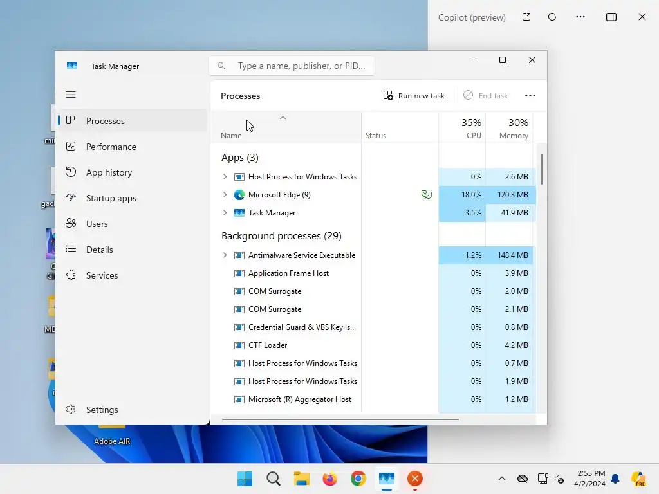659x494 pixels.
Task: Open the Services page
Action: (133, 275)
